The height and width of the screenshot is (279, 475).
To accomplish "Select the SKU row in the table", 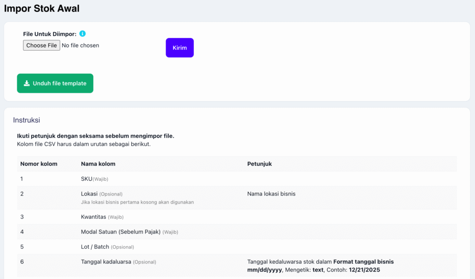I will tap(87, 179).
